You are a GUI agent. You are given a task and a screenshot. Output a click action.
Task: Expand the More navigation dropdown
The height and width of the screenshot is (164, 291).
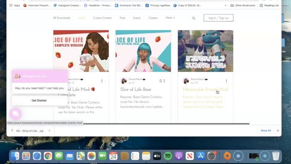[170, 18]
